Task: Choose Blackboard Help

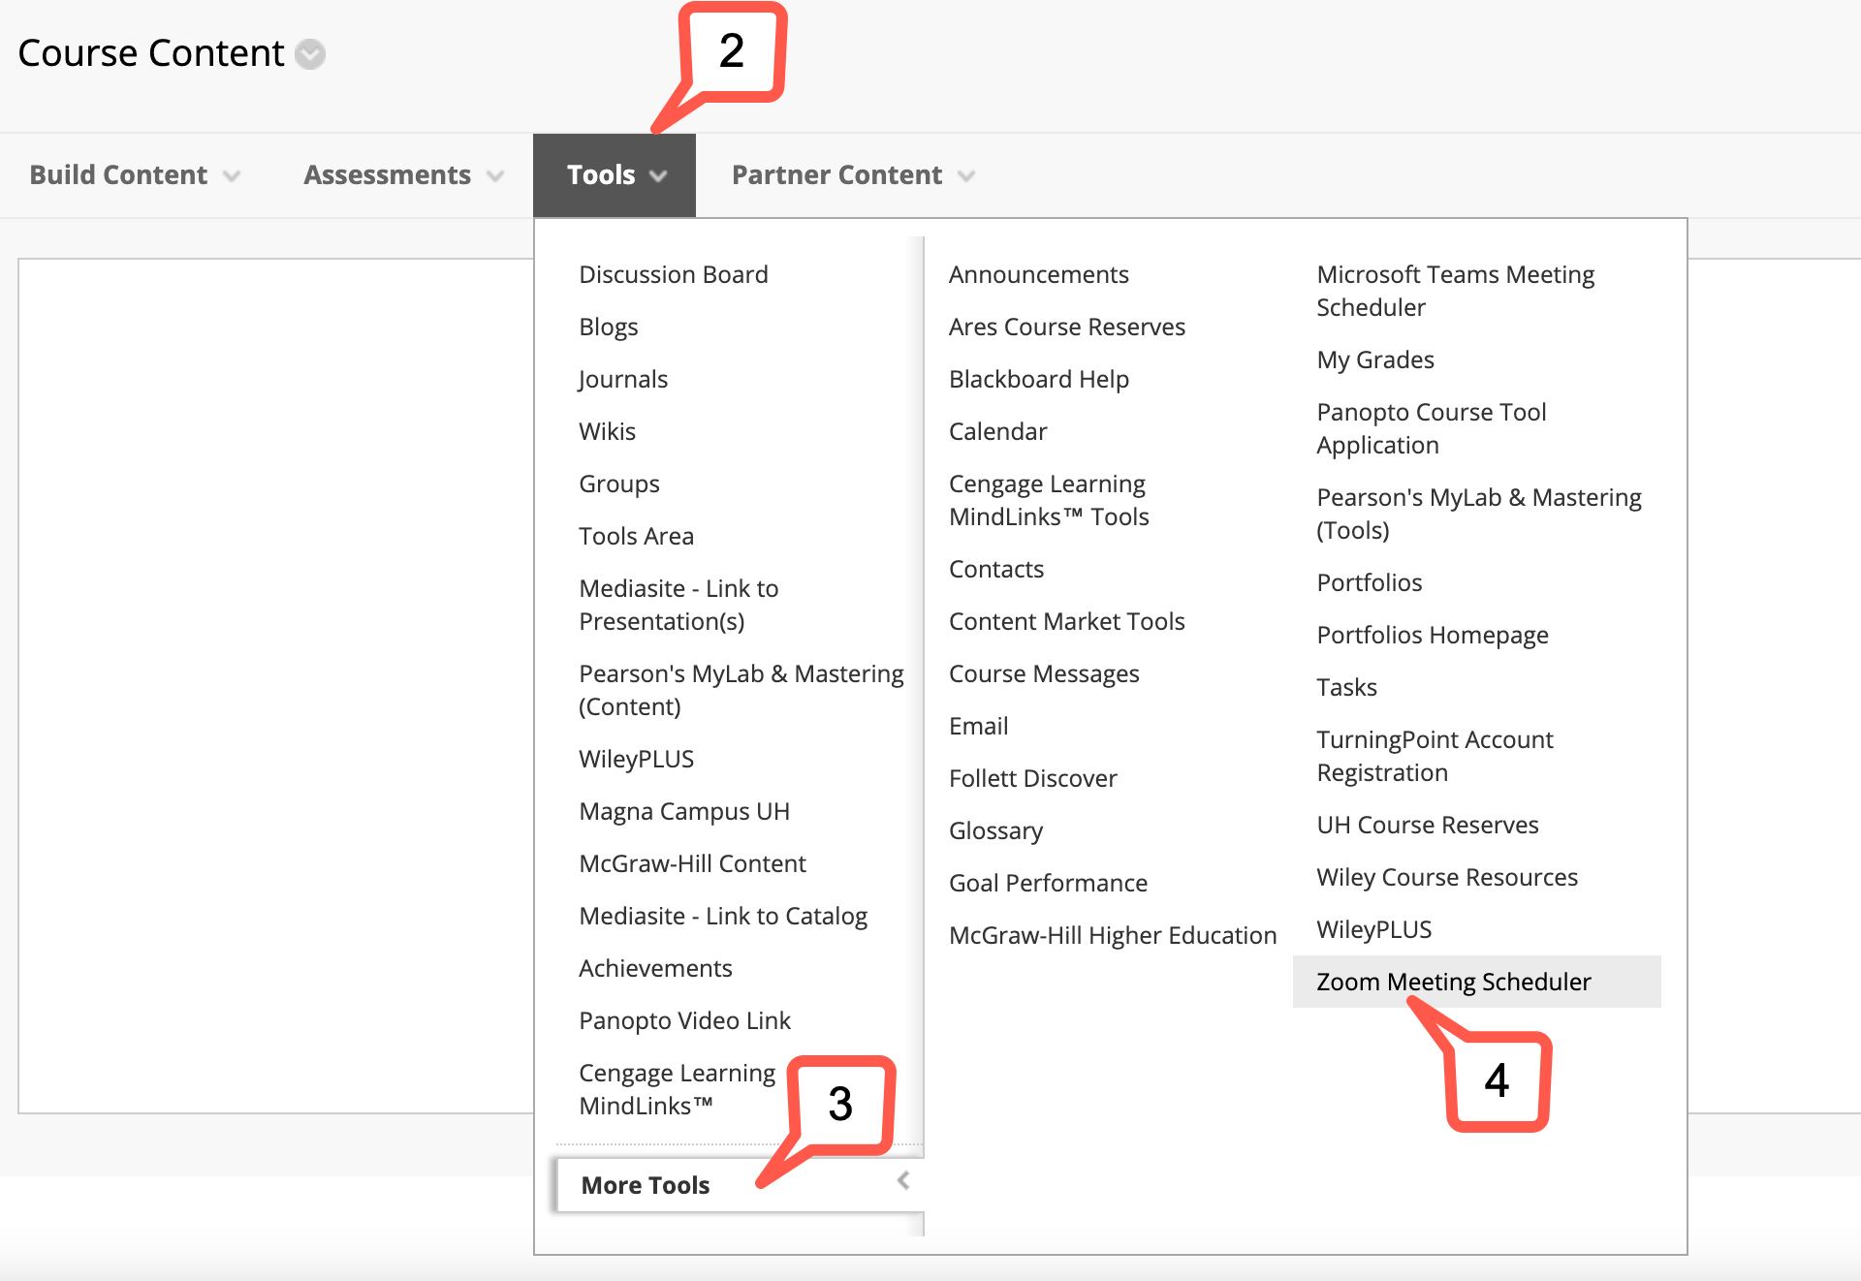Action: pyautogui.click(x=1039, y=379)
